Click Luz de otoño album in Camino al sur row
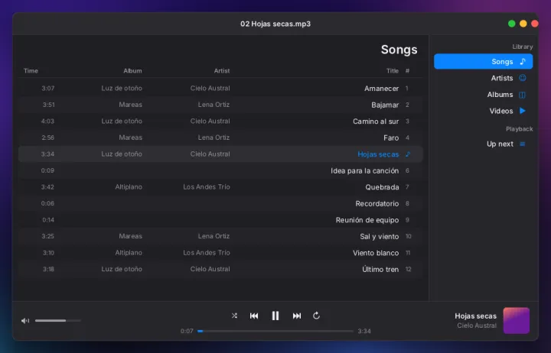 [x=122, y=121]
